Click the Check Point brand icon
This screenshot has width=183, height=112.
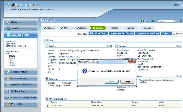coord(139,56)
